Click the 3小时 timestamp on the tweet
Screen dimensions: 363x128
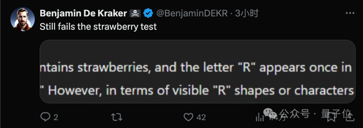coord(247,14)
